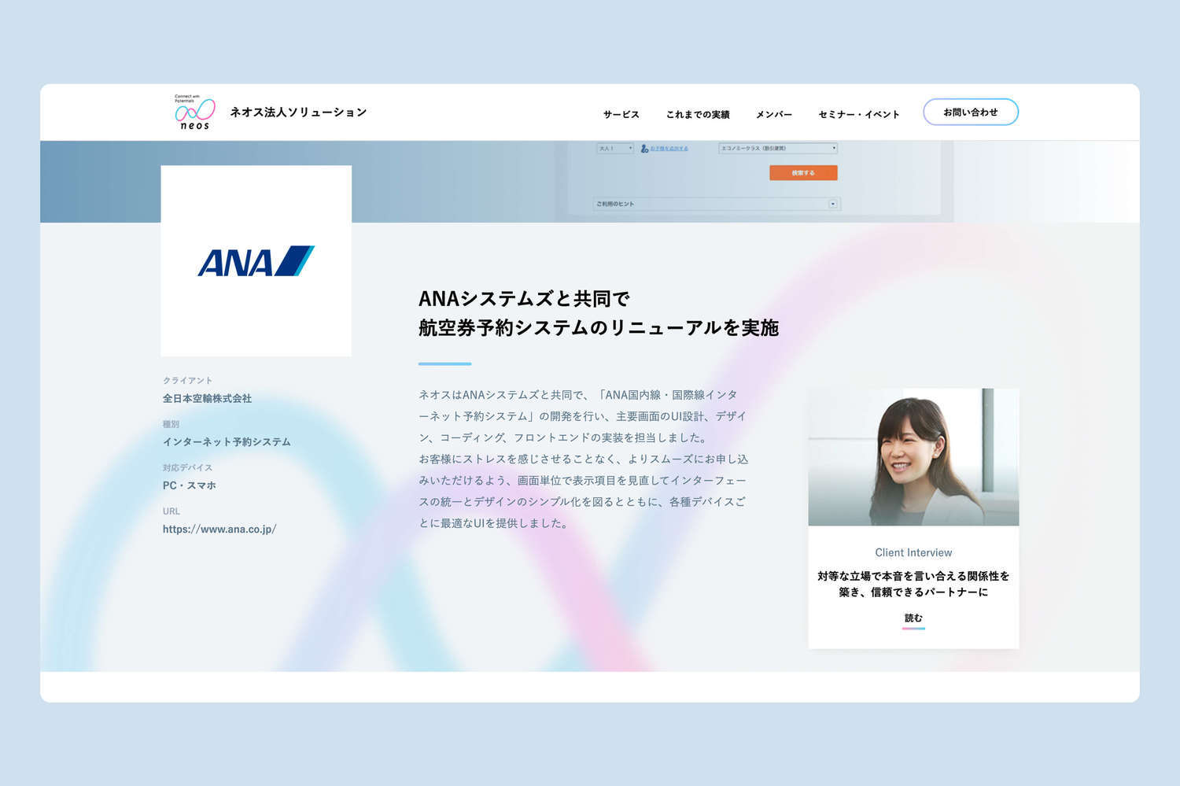Click the 種別 label

(171, 424)
